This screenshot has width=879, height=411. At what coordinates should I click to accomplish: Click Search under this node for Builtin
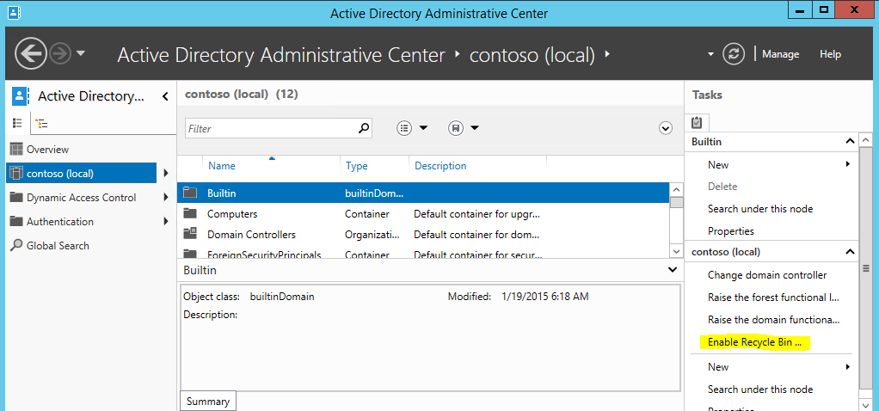pyautogui.click(x=760, y=209)
